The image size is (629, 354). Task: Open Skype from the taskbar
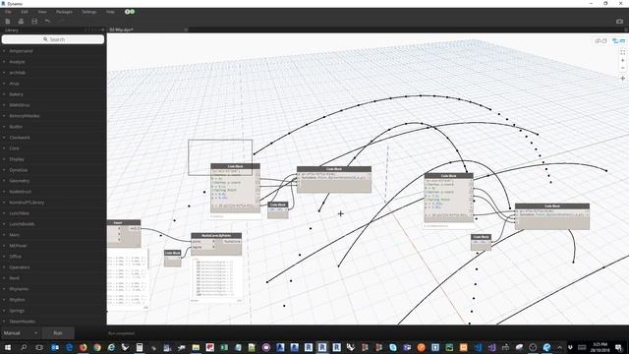coord(393,347)
